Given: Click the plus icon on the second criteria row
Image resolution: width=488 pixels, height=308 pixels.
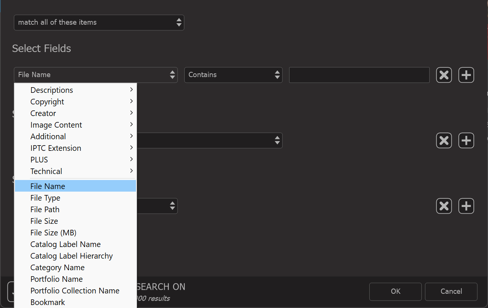Looking at the screenshot, I should 466,141.
